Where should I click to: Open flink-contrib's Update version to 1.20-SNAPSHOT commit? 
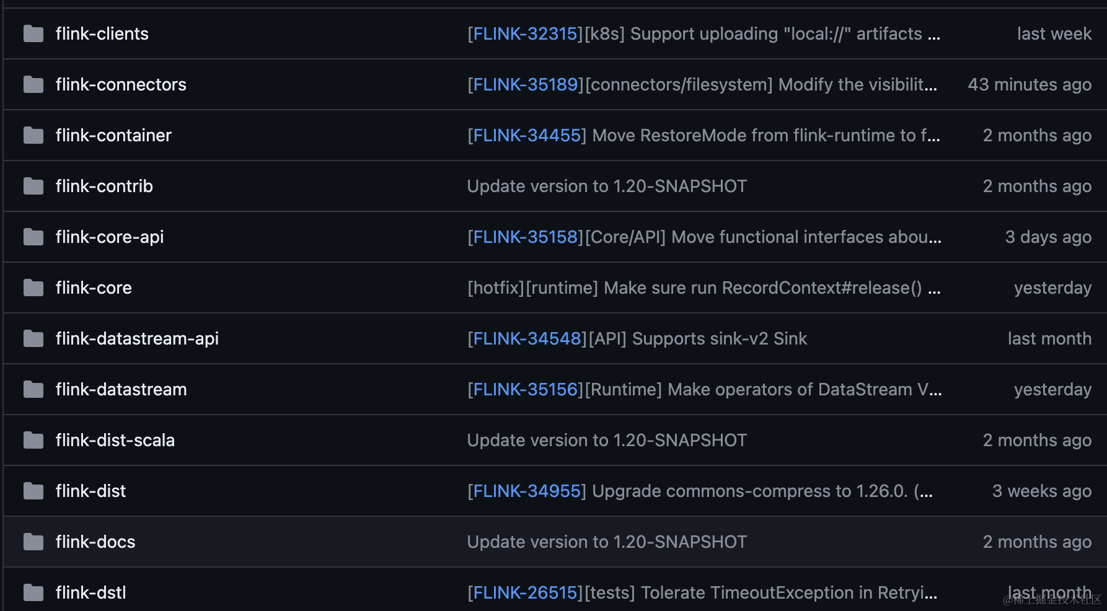coord(607,186)
